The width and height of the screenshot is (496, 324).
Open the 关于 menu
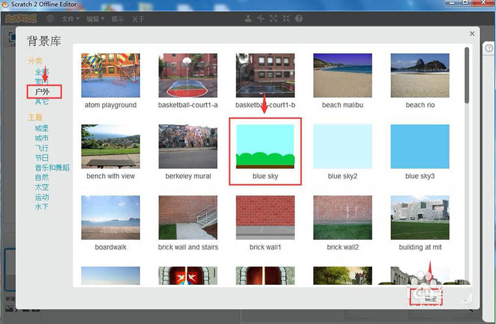tap(138, 19)
